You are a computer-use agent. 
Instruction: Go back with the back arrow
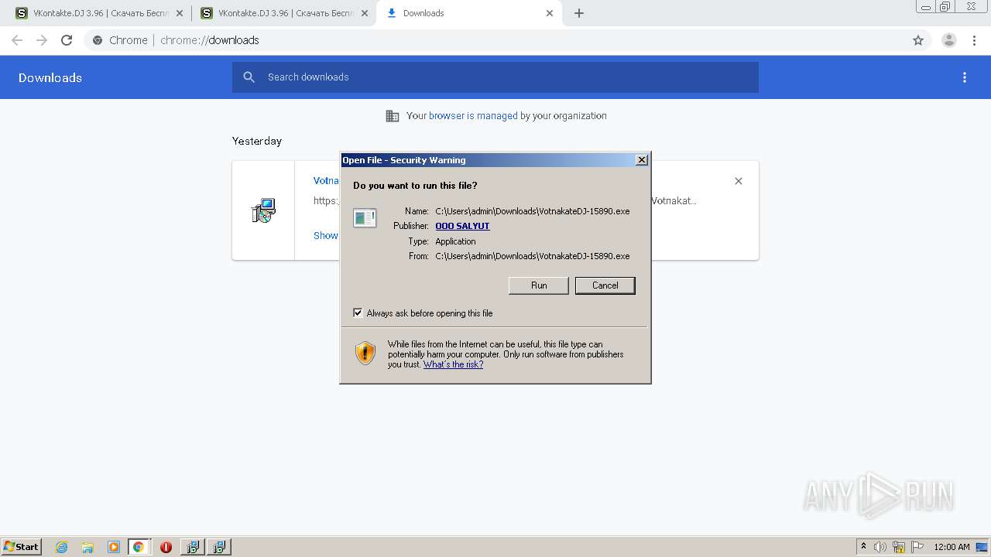point(17,40)
